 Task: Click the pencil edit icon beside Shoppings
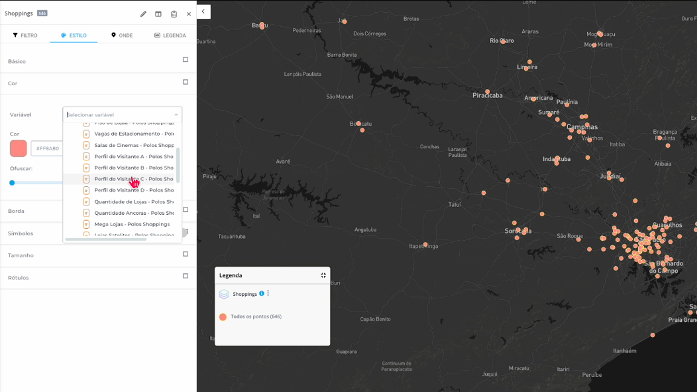point(143,14)
